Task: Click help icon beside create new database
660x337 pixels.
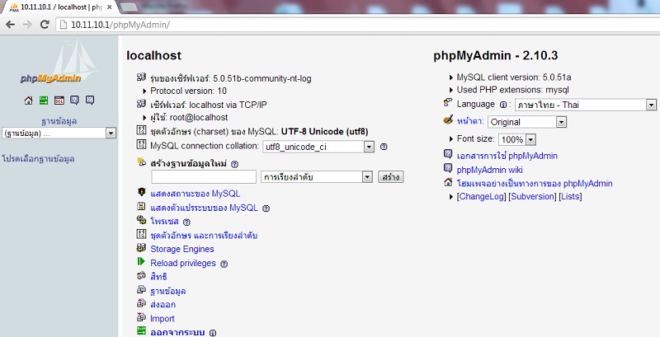Action: [x=235, y=164]
